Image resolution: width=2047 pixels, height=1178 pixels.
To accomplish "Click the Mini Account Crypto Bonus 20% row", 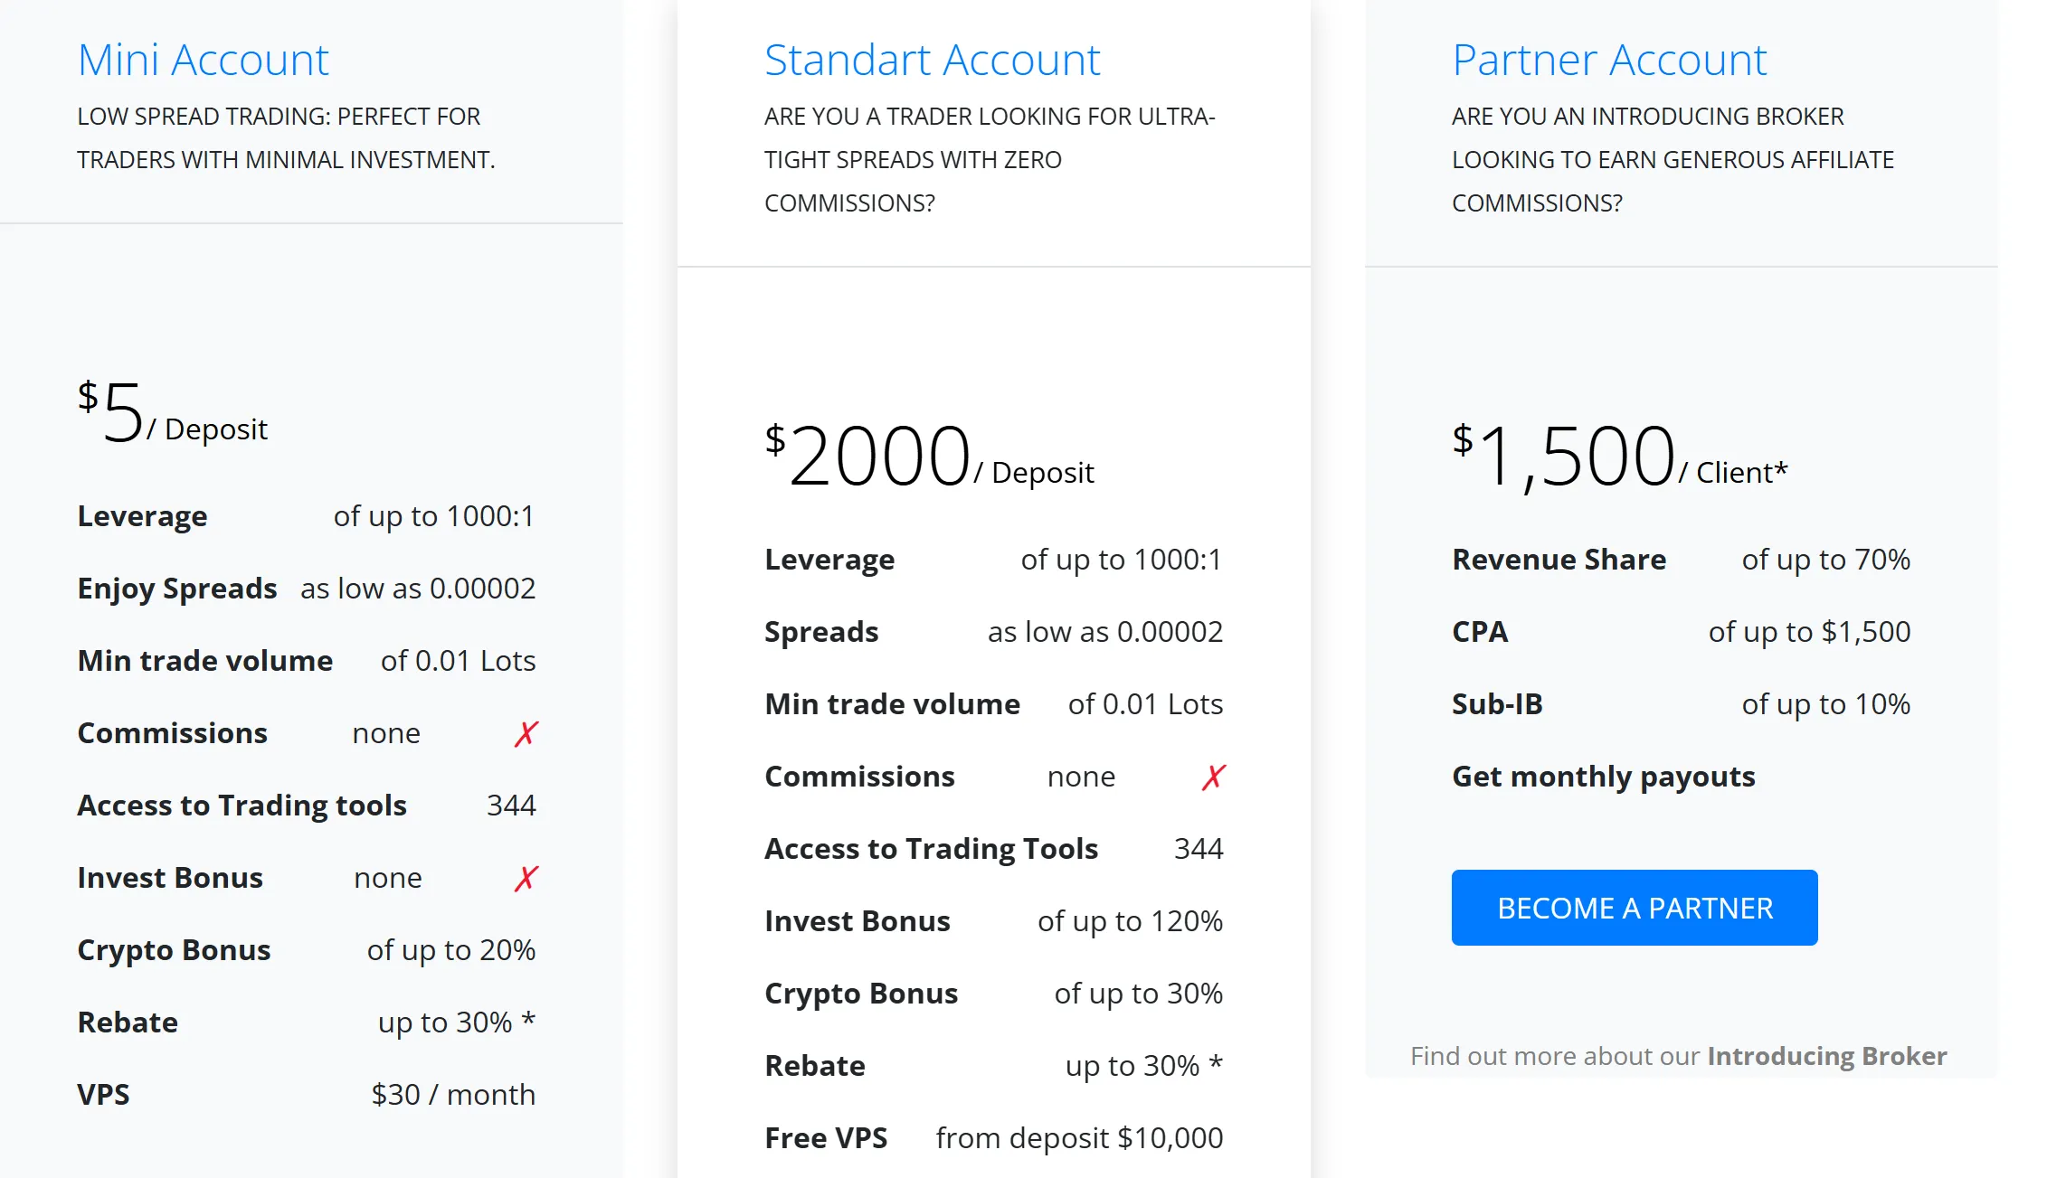I will (307, 950).
